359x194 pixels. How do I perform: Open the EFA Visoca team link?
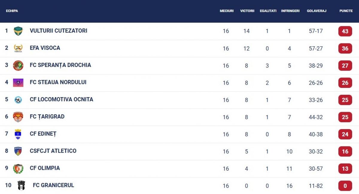45,48
